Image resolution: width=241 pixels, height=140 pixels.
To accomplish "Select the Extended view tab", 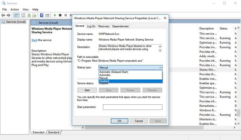I will pos(38,132).
